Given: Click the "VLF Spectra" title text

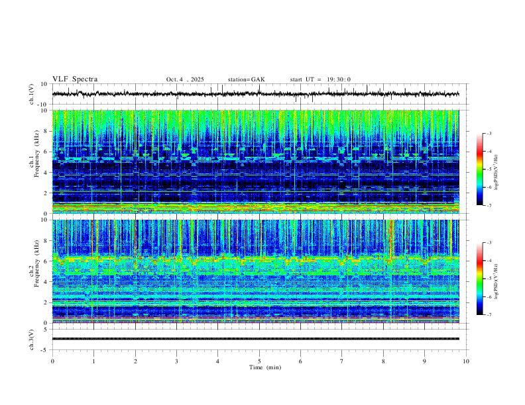Looking at the screenshot, I should click(75, 79).
